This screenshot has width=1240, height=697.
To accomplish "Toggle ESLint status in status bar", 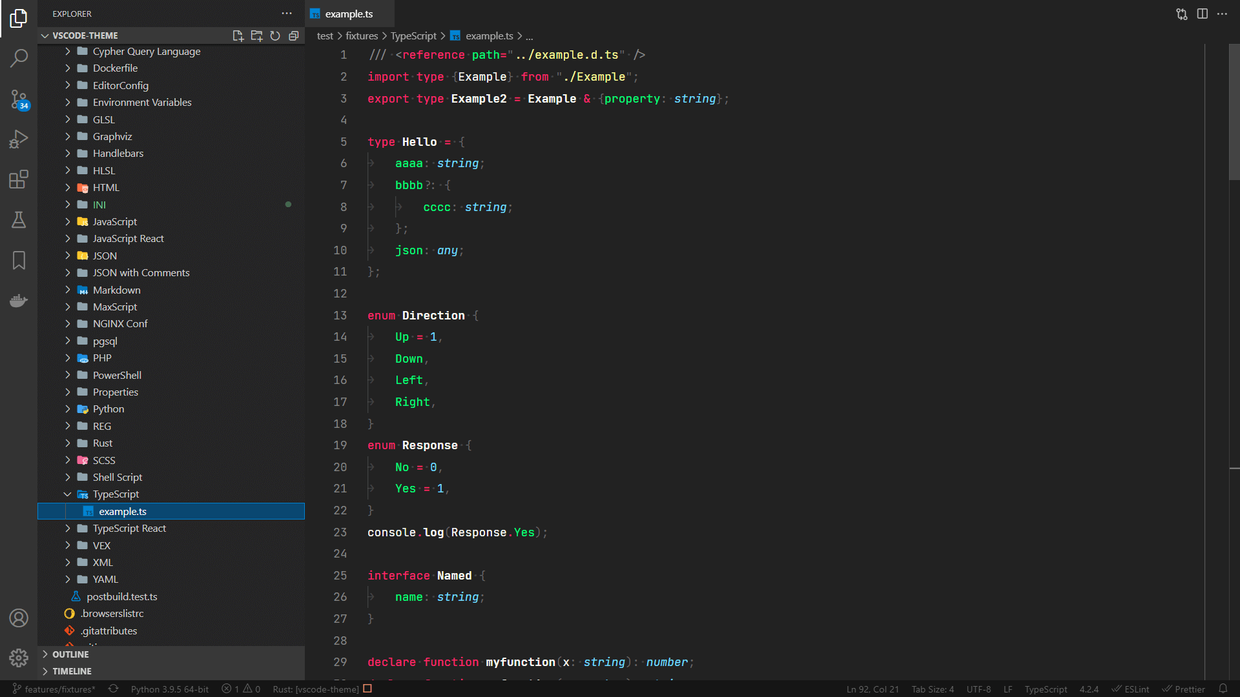I will [x=1131, y=689].
